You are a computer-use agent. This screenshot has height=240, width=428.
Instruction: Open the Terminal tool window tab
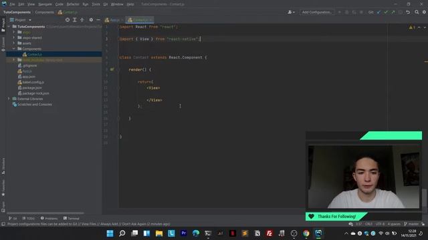72,219
